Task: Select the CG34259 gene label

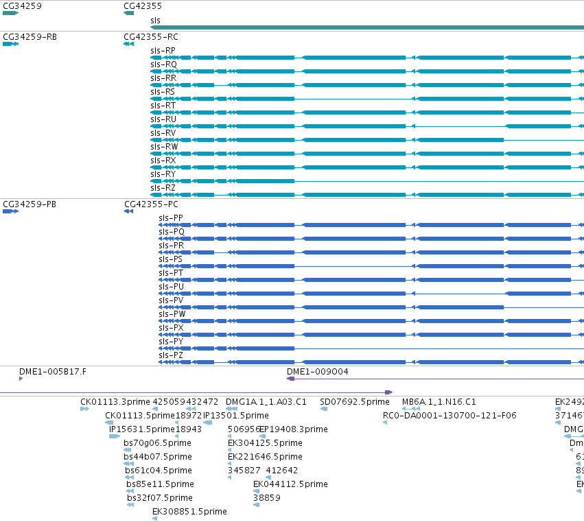Action: coord(22,6)
